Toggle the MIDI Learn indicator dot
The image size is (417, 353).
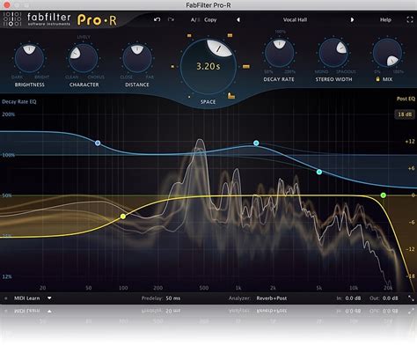click(5, 298)
